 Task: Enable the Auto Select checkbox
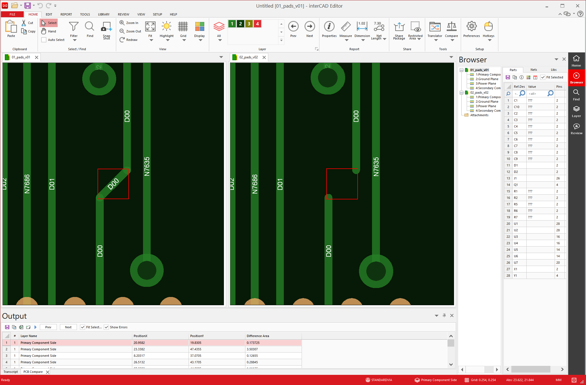click(44, 40)
